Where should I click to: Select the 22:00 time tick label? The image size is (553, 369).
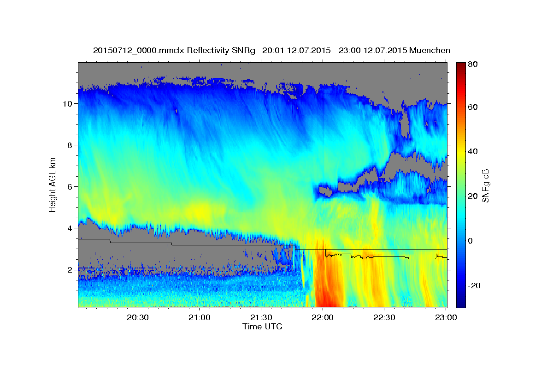(323, 317)
